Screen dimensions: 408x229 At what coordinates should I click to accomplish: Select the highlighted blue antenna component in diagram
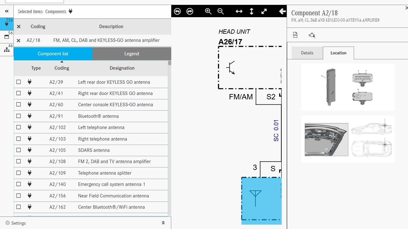(261, 201)
